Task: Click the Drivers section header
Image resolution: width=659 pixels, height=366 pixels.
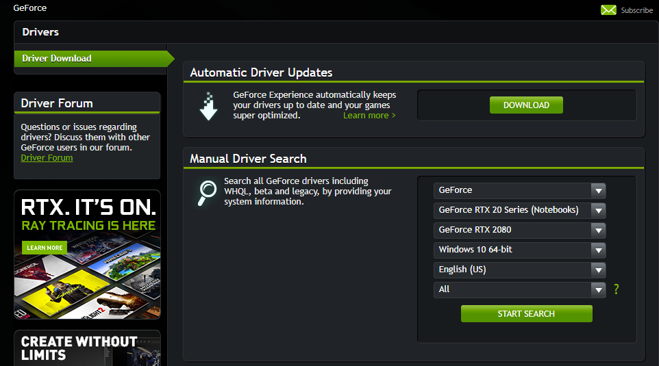Action: pos(41,32)
